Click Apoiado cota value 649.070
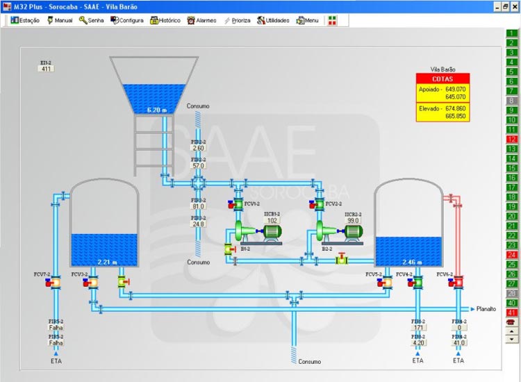Screen dimensions: 521x382 [x=455, y=90]
